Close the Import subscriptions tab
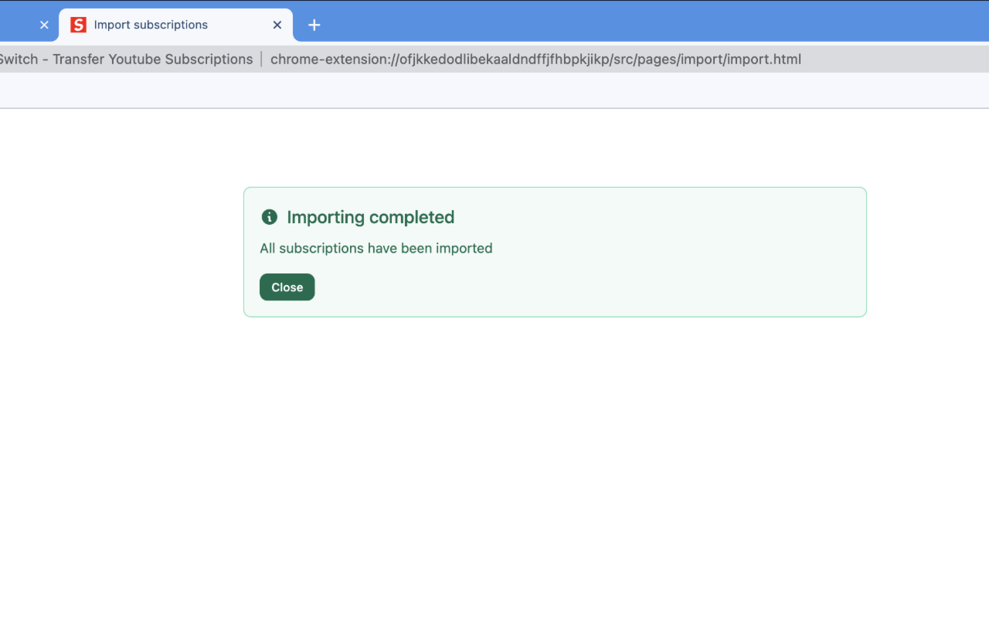Viewport: 989px width, 618px height. coord(277,25)
